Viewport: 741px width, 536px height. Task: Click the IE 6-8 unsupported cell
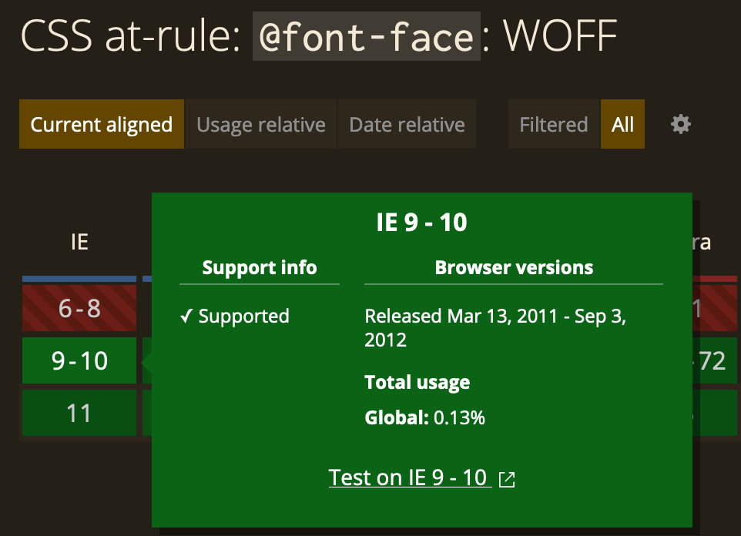(x=79, y=308)
